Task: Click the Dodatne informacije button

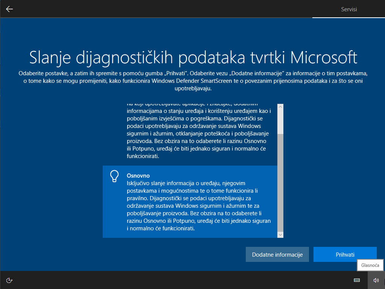Action: tap(277, 254)
